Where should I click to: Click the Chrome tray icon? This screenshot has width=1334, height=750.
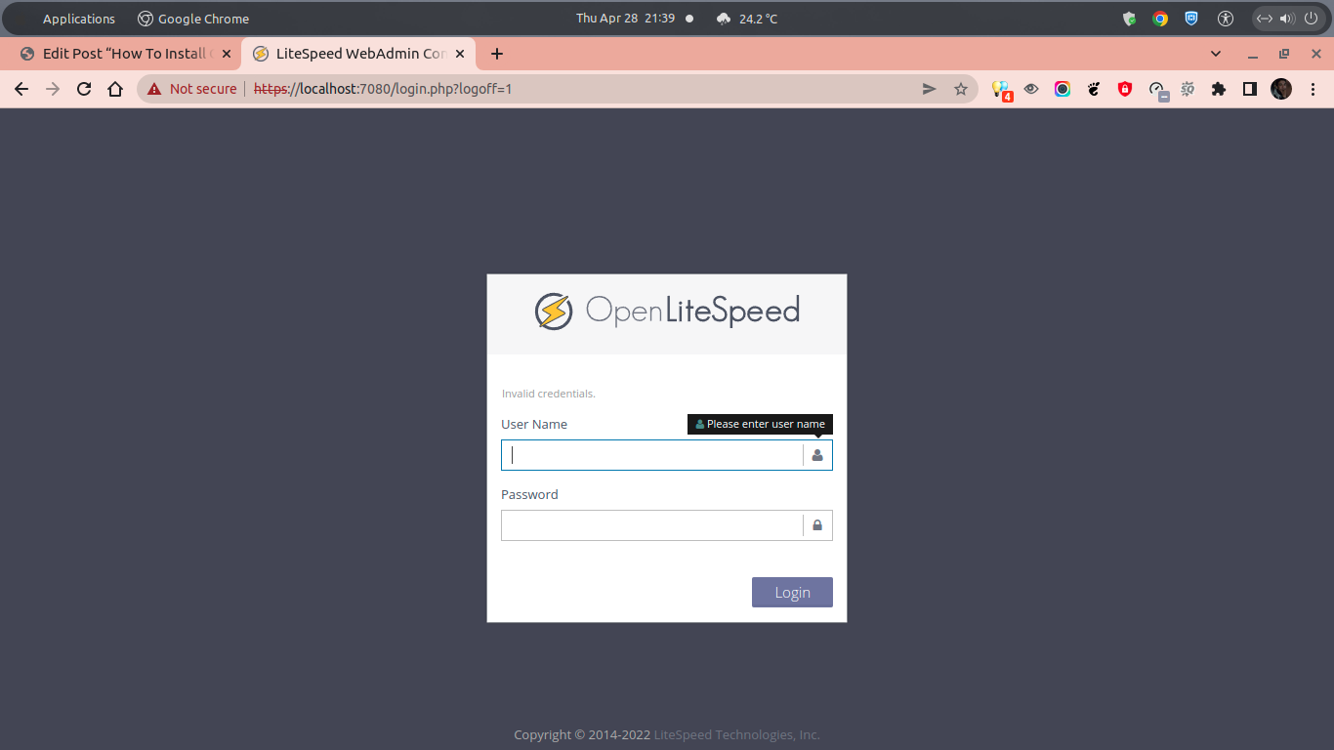1160,19
